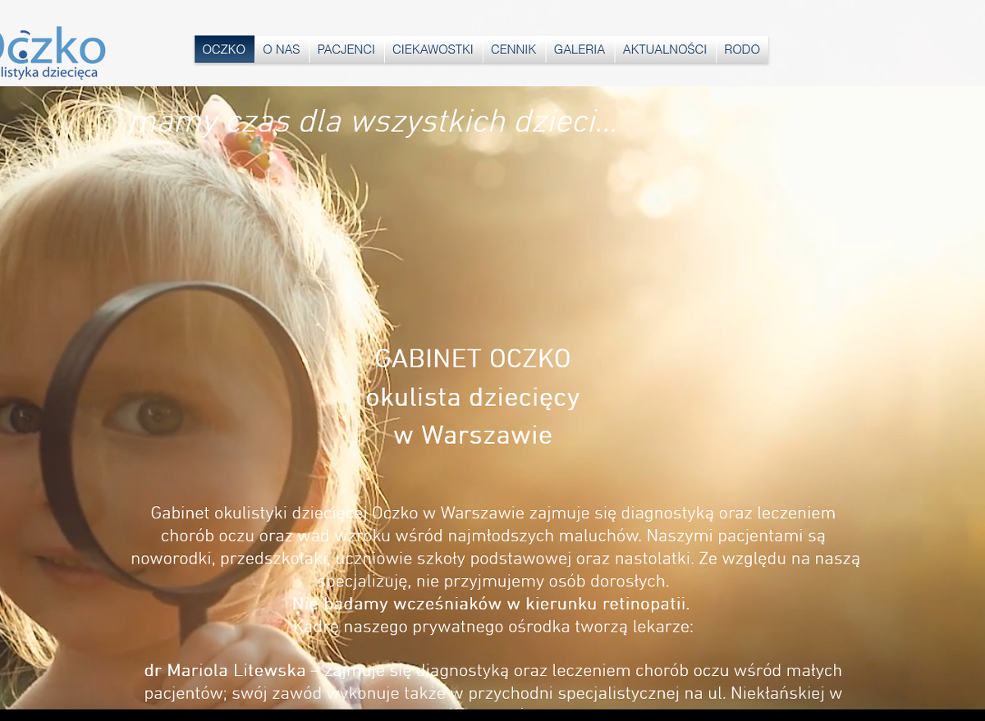The height and width of the screenshot is (721, 985).
Task: Open the GALERIA page
Action: coord(580,49)
